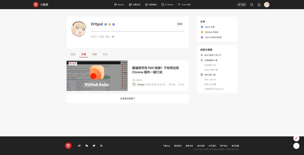Click the back-to-top arrow button
This screenshot has width=304, height=155.
point(296,146)
